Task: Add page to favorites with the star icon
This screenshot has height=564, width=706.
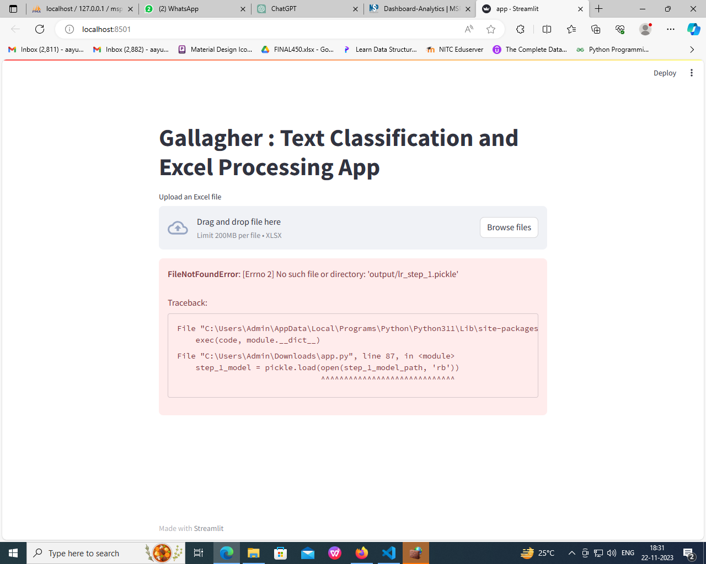Action: (491, 29)
